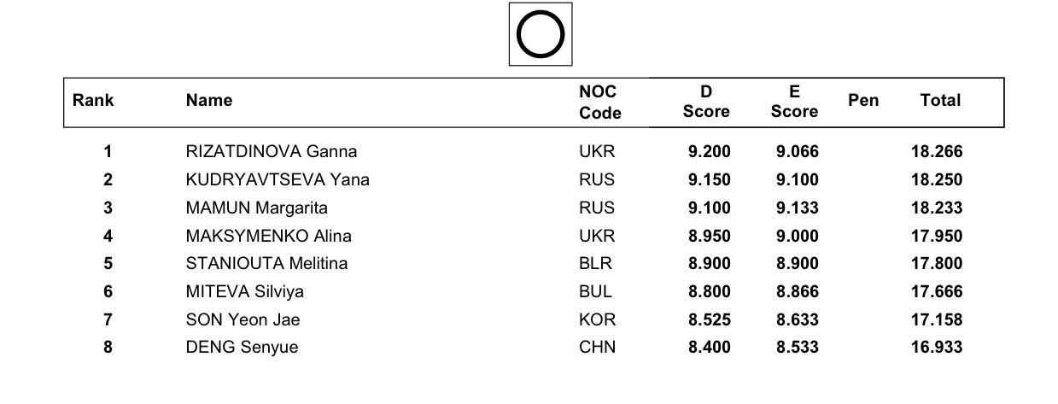Click DENG Senyue's name
This screenshot has height=404, width=1058.
click(x=242, y=348)
